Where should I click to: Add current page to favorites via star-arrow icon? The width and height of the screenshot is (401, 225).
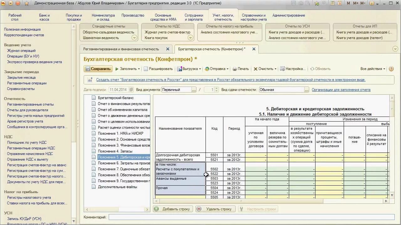[x=317, y=3]
